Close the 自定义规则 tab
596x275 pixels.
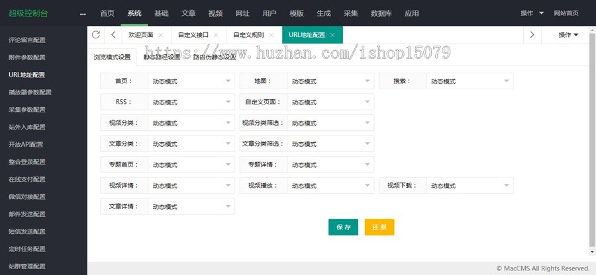272,35
